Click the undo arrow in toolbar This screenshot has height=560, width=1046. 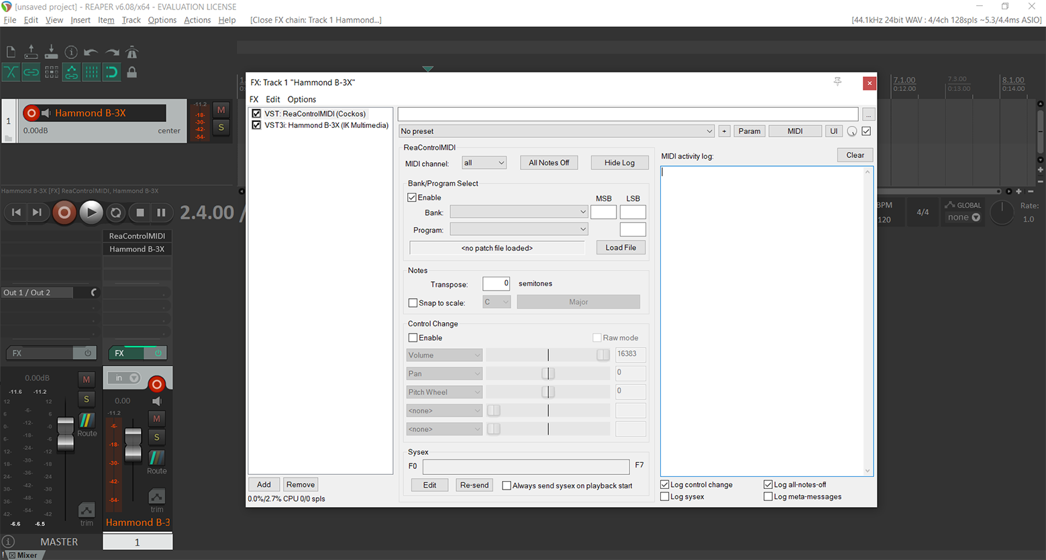pyautogui.click(x=91, y=52)
